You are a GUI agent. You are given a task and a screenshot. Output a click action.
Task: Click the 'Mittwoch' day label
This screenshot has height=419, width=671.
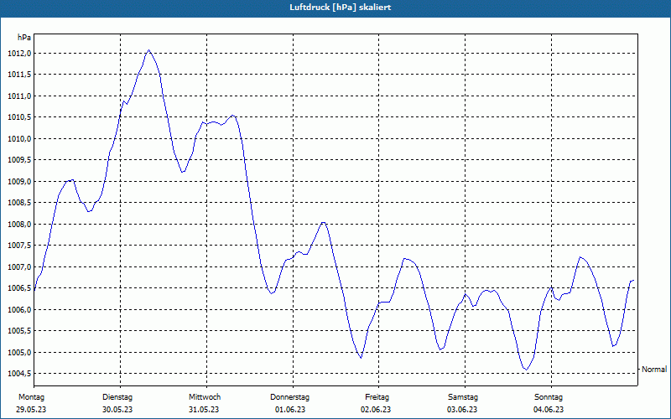(205, 397)
